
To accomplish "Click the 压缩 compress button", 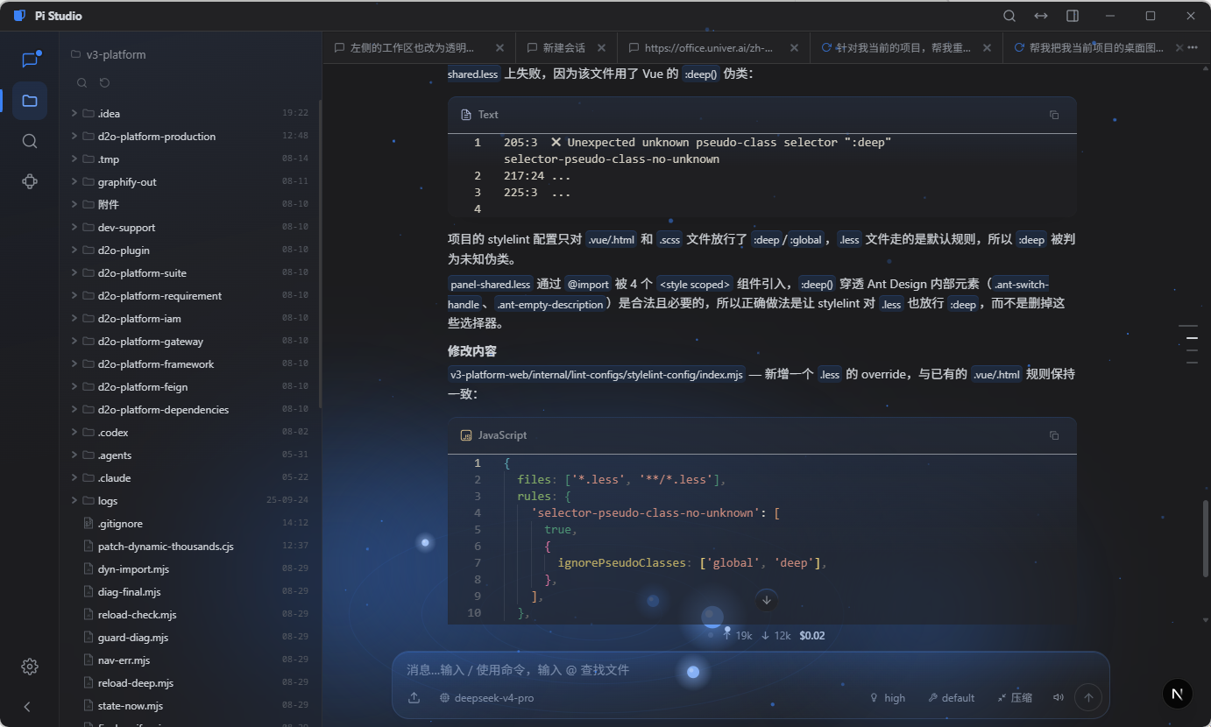I will [1014, 698].
